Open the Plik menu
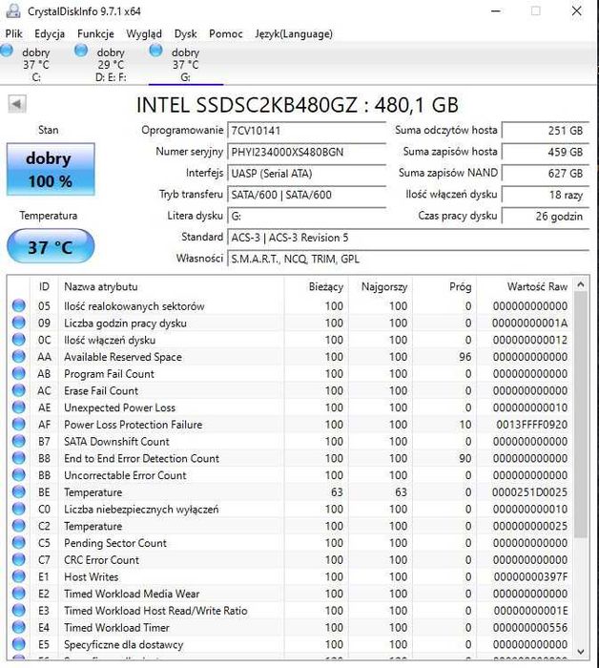 pyautogui.click(x=13, y=33)
